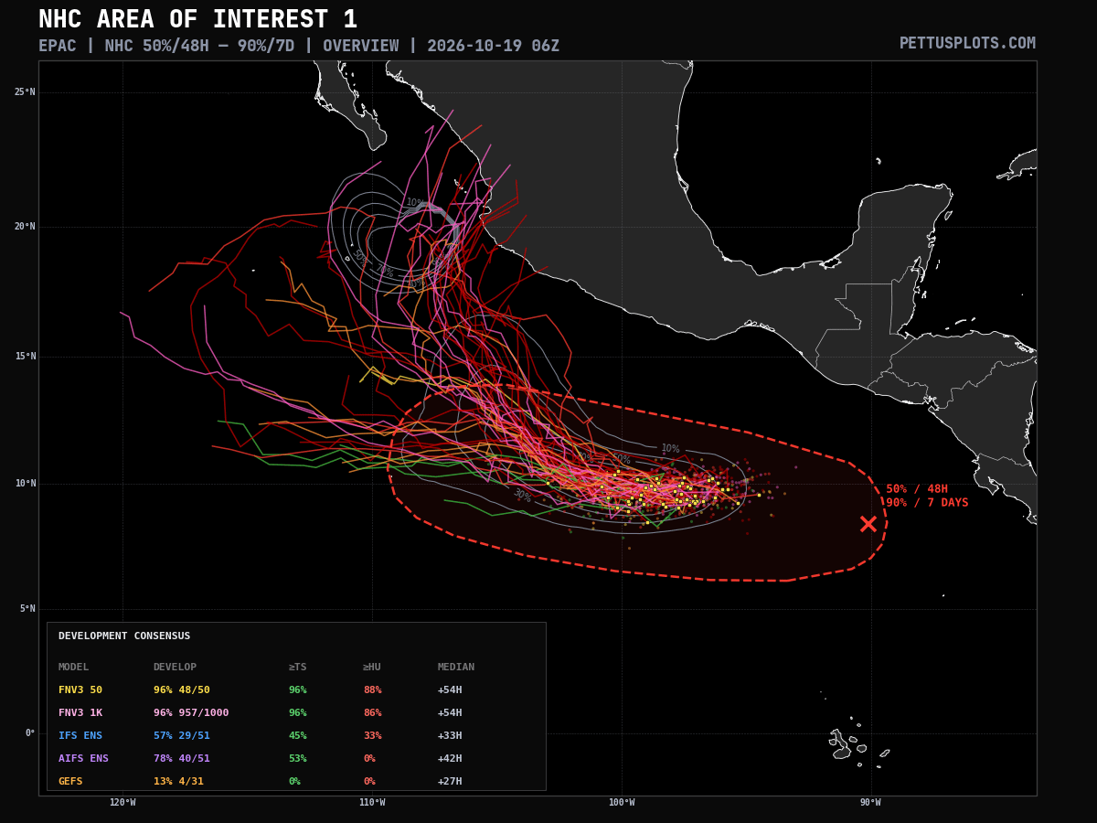Click the 33% hurricane value for IFS ENS
Screen dimensions: 1097x823
click(x=372, y=736)
